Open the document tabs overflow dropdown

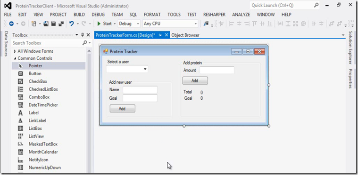343,35
